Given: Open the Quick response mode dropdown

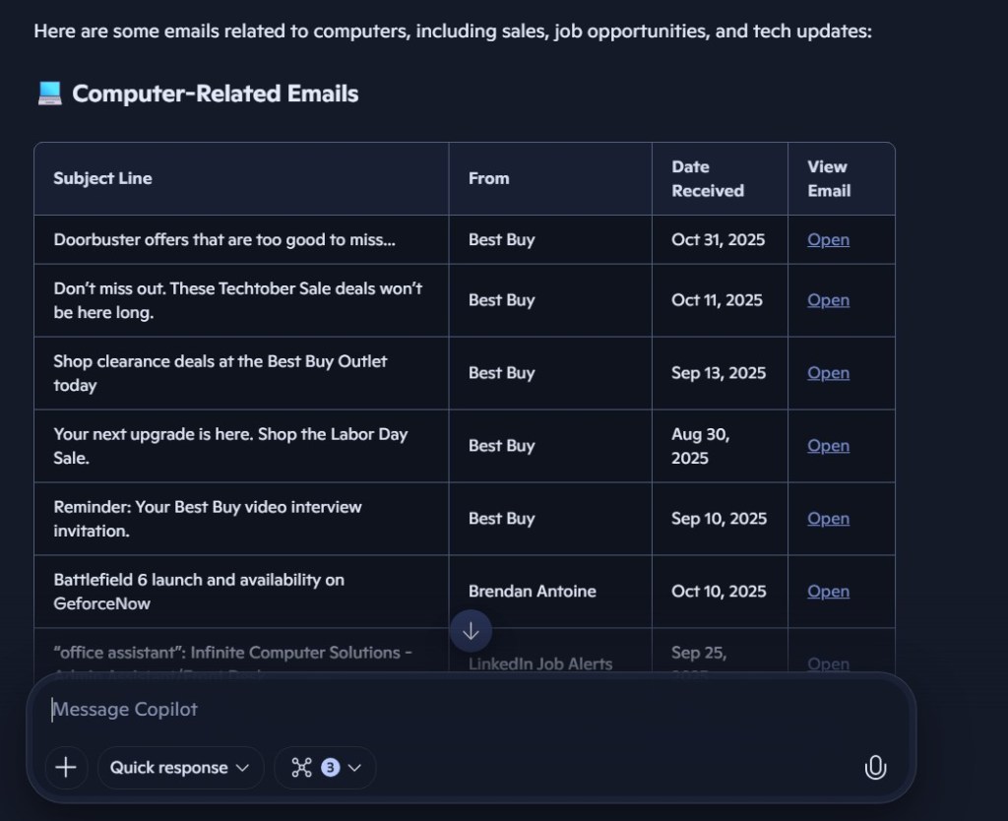Looking at the screenshot, I should click(180, 768).
